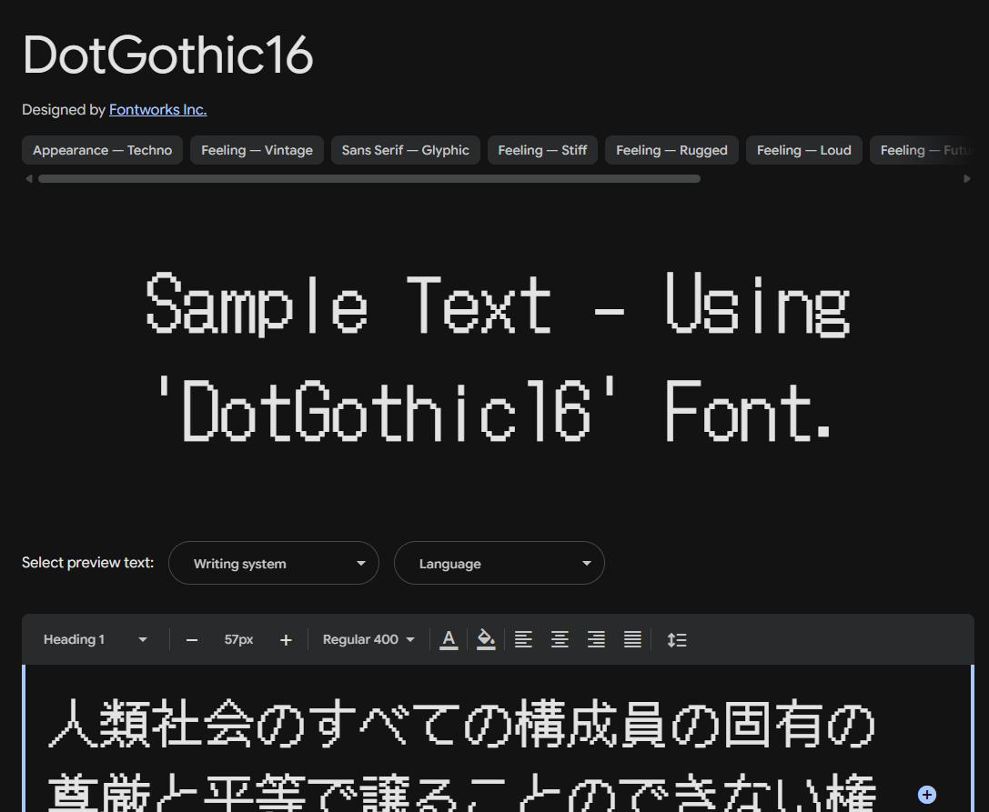Select the Sans Serif — Glyphic tag

coord(406,150)
